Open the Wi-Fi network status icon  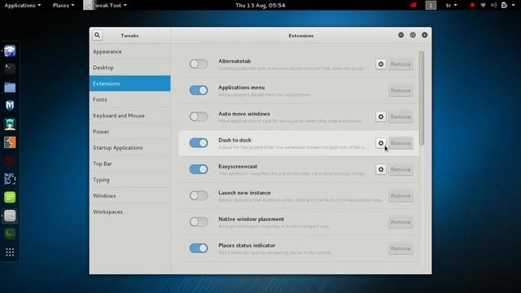[x=483, y=5]
